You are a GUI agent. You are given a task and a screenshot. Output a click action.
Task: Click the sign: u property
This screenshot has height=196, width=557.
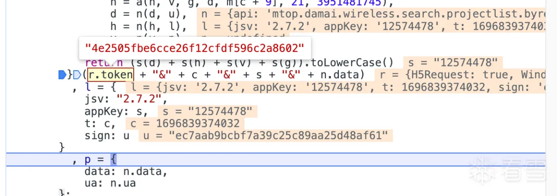107,136
